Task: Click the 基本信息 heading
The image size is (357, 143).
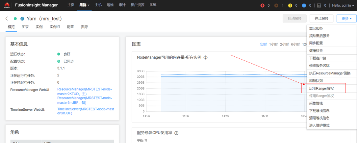Action: pos(19,44)
